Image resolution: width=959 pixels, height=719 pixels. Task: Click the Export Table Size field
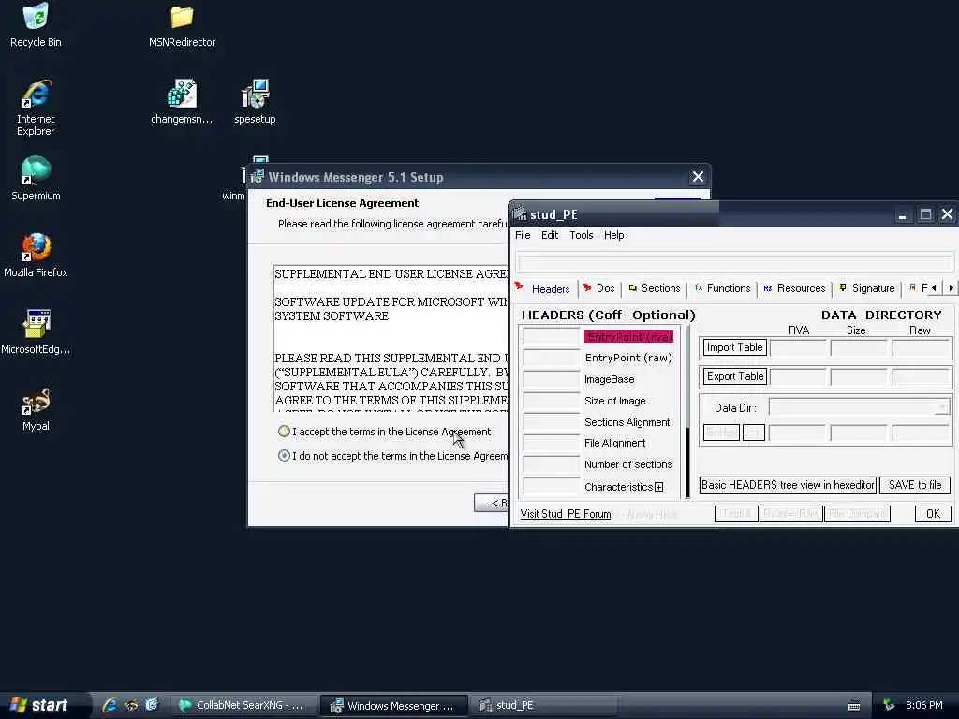(858, 376)
